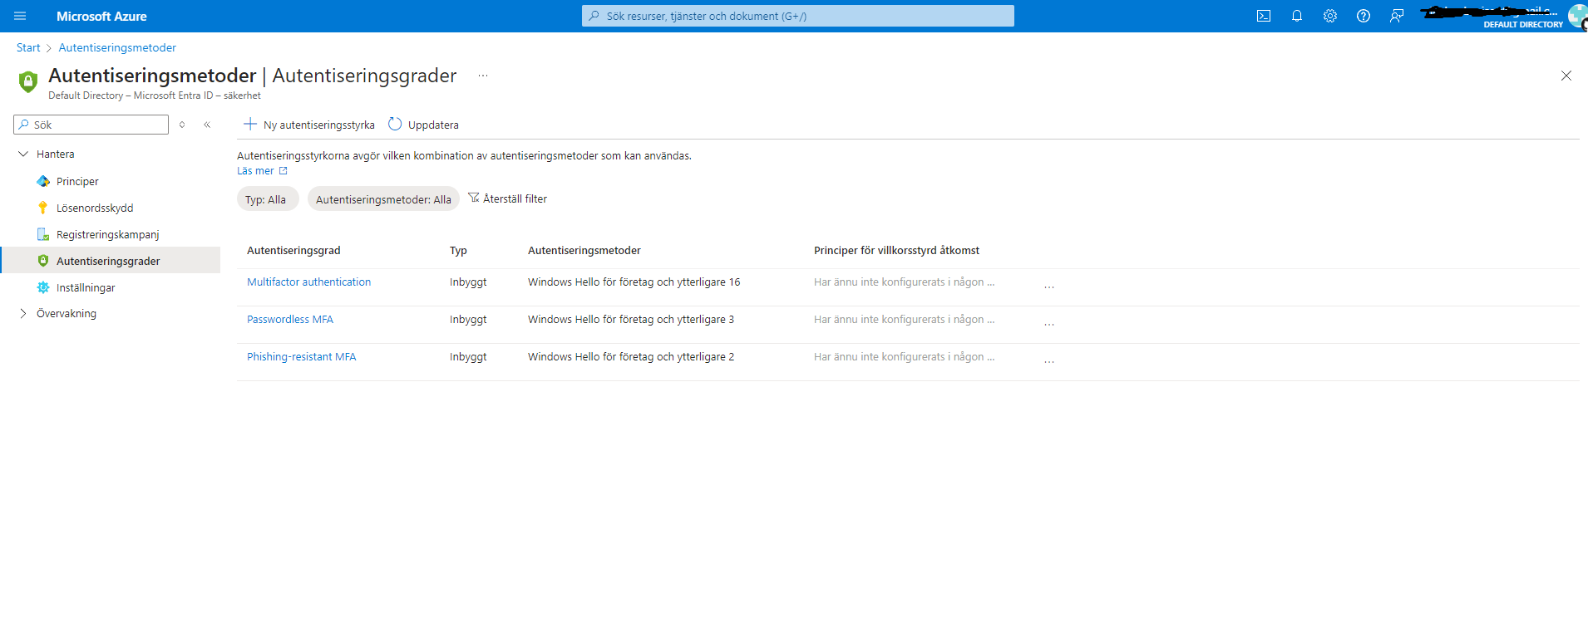Open more options for Passwordless MFA row
Viewport: 1588px width, 627px height.
(1049, 324)
